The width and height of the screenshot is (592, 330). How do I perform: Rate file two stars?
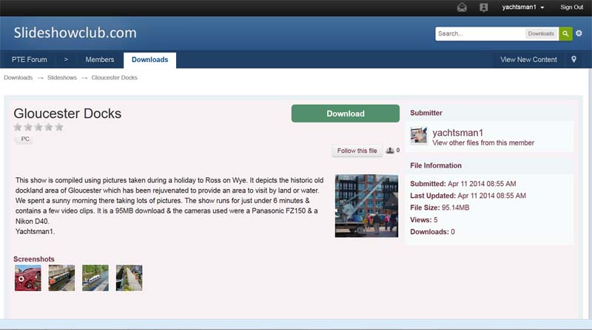(28, 127)
